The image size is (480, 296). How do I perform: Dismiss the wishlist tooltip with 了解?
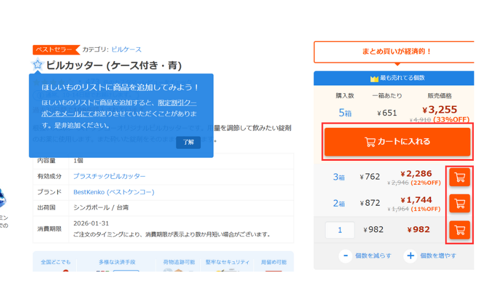pos(188,142)
